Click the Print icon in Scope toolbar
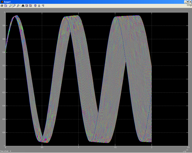The height and width of the screenshot is (153, 192). (x=2, y=5)
